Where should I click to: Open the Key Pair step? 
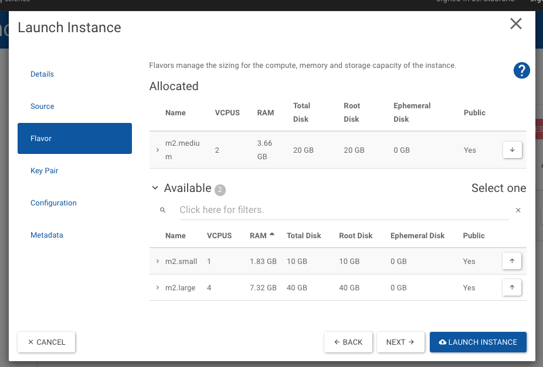[x=44, y=171]
